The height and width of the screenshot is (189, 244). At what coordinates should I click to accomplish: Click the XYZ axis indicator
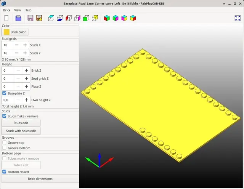[x=100, y=160]
